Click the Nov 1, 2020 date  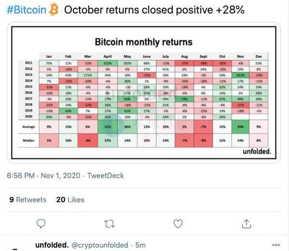pos(60,175)
